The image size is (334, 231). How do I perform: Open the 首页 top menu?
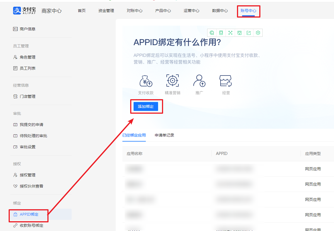click(82, 11)
